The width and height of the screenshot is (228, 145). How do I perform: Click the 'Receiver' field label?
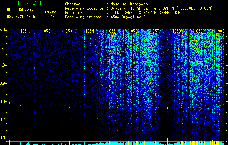[x=74, y=13]
